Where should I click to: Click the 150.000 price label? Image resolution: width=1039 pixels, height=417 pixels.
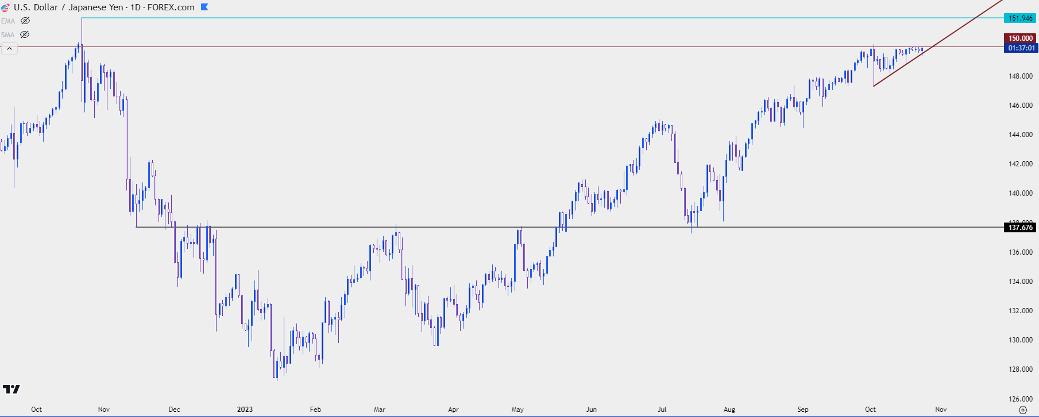pos(1021,38)
